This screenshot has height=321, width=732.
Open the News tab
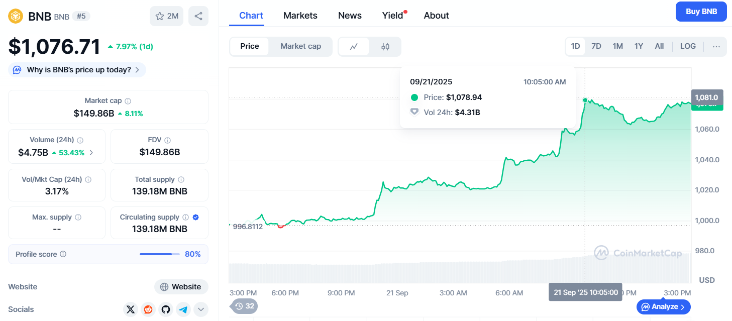[350, 16]
